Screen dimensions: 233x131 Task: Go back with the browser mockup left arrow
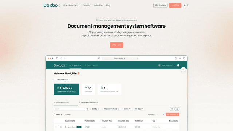tap(61, 58)
